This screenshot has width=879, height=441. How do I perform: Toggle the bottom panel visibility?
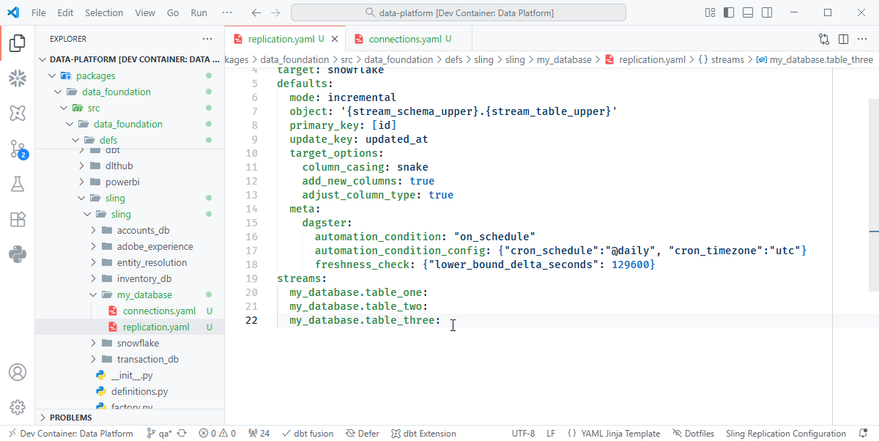click(747, 13)
